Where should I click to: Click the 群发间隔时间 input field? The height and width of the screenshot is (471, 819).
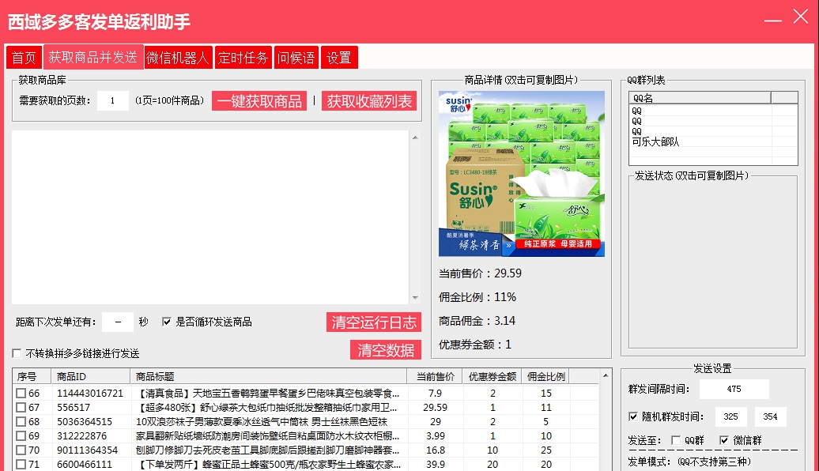tap(734, 389)
